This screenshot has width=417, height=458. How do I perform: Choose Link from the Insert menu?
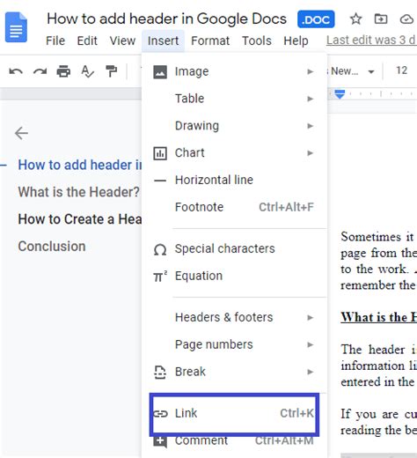click(235, 413)
